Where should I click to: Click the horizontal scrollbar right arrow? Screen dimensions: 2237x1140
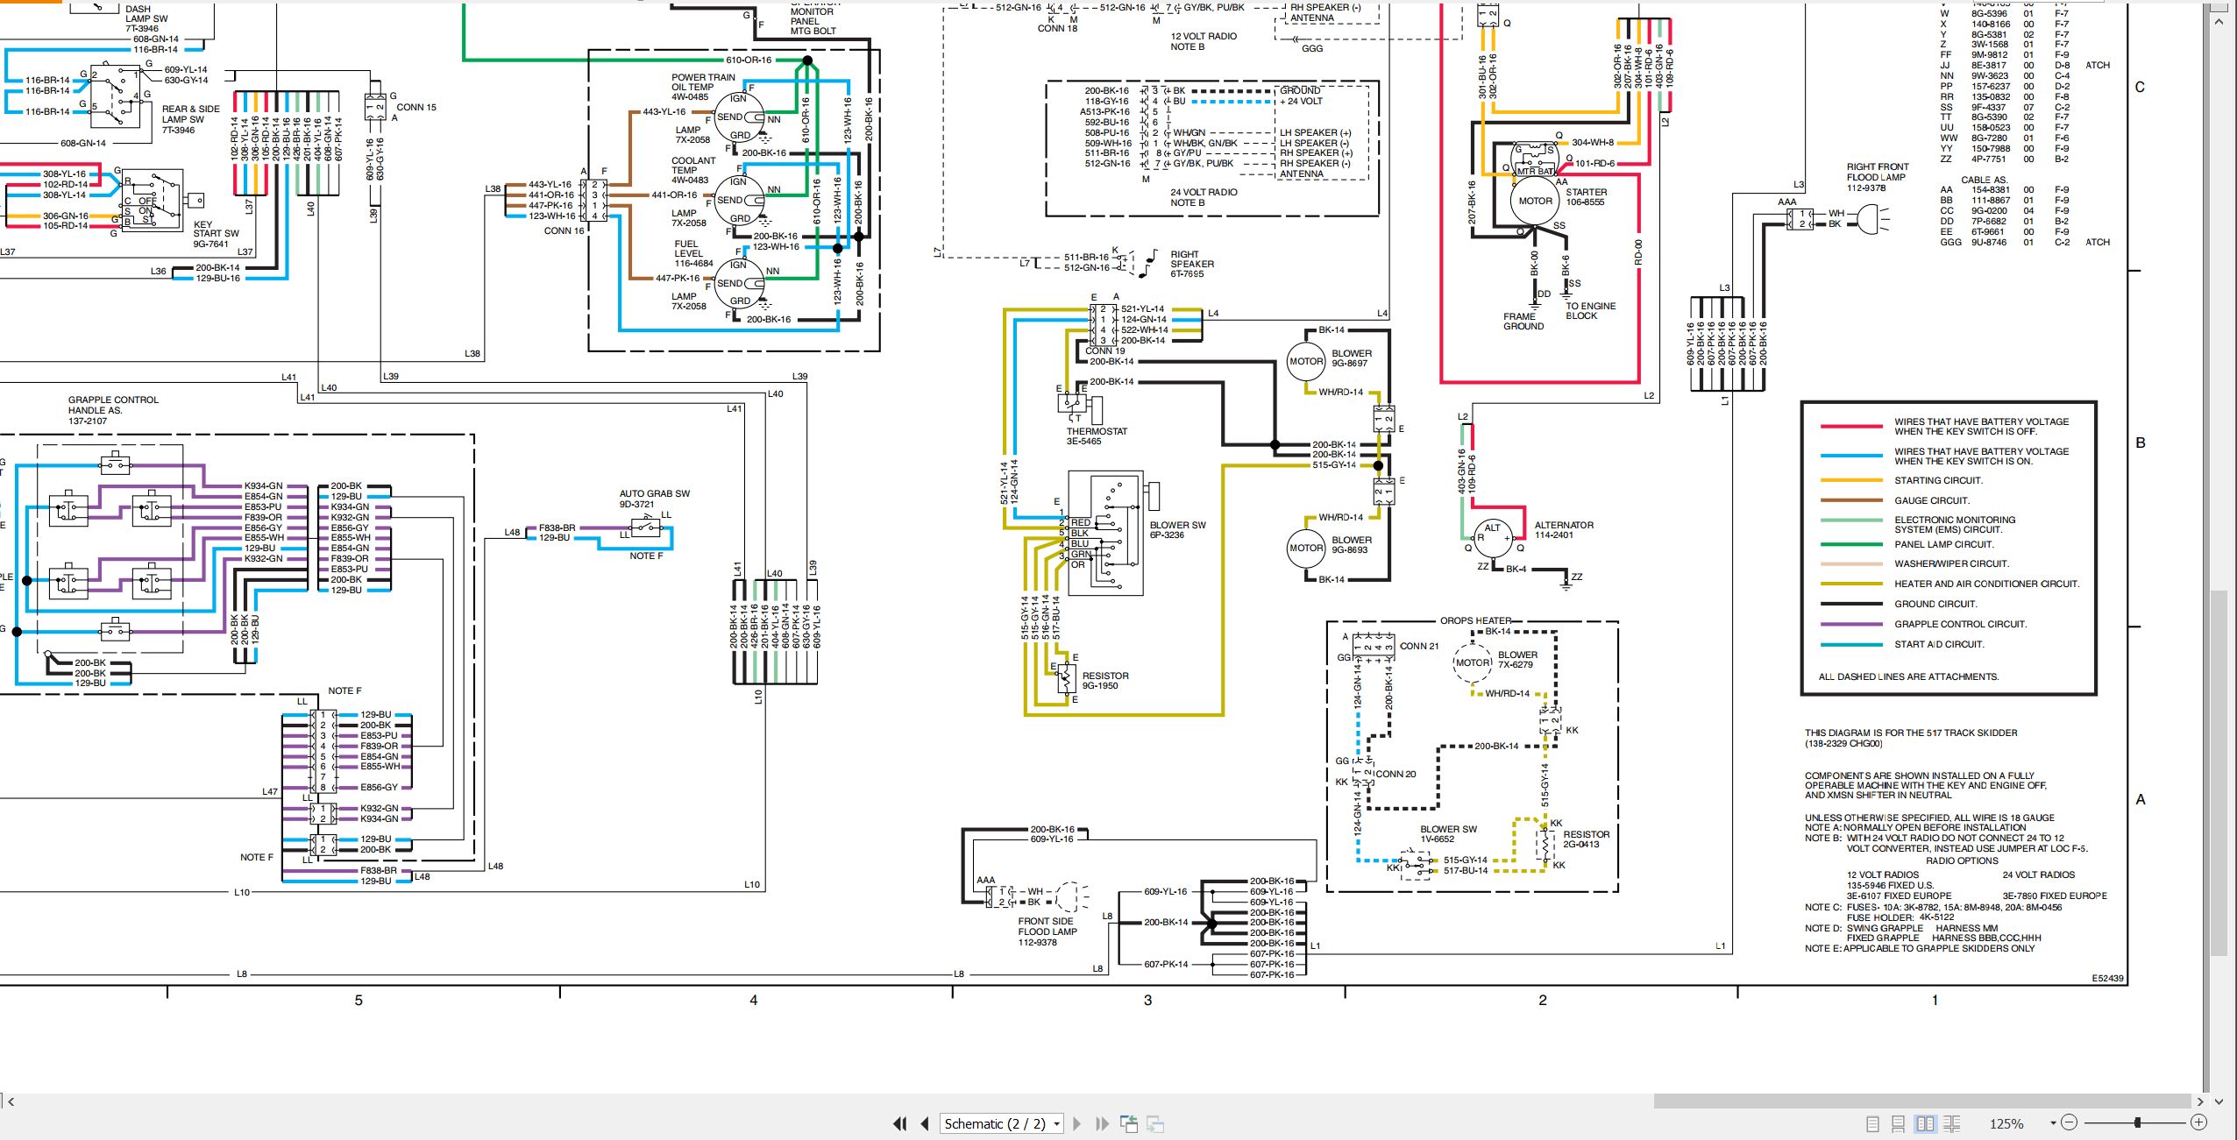point(2201,1101)
